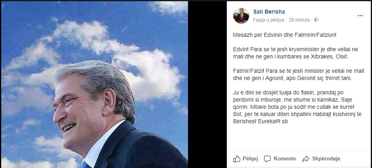Click the share arrow icon
Image resolution: width=372 pixels, height=168 pixels.
coord(306,158)
